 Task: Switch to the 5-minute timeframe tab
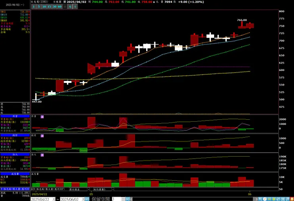pyautogui.click(x=39, y=7)
